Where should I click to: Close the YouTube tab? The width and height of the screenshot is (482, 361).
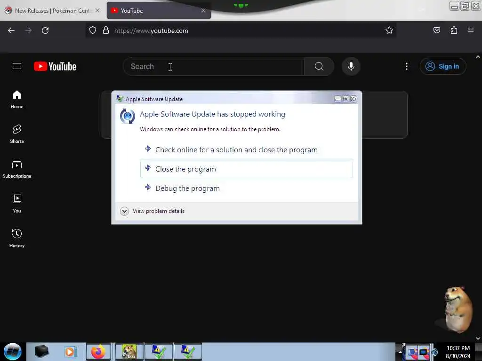click(203, 10)
